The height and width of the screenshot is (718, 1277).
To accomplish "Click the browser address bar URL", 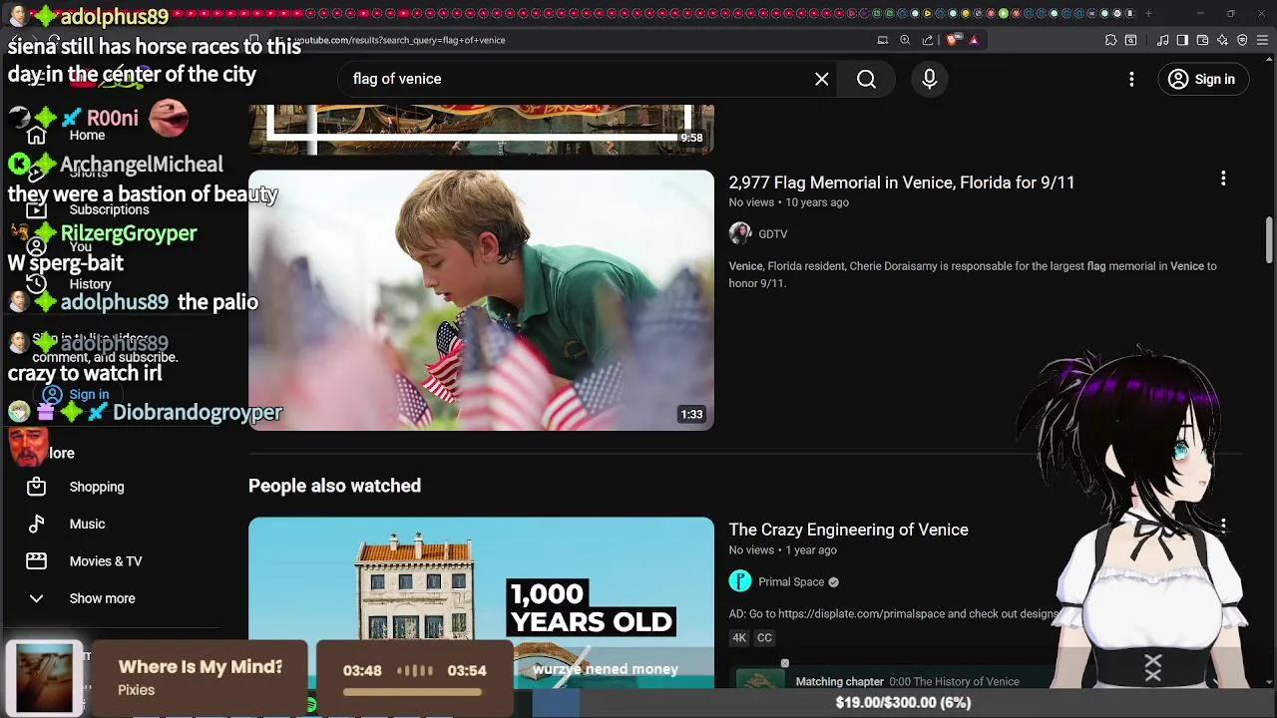I will [399, 40].
